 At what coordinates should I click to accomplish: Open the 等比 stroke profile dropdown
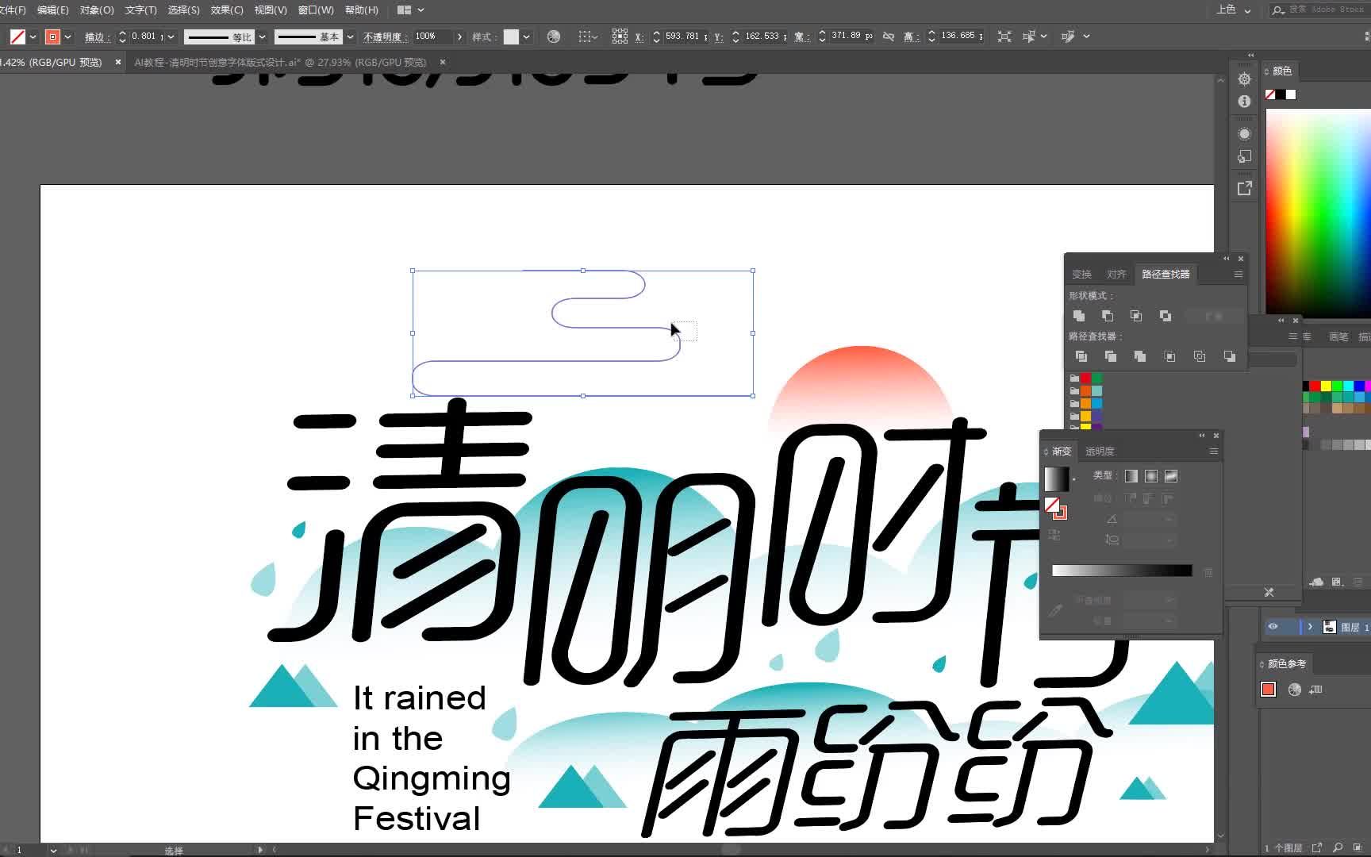(x=262, y=37)
